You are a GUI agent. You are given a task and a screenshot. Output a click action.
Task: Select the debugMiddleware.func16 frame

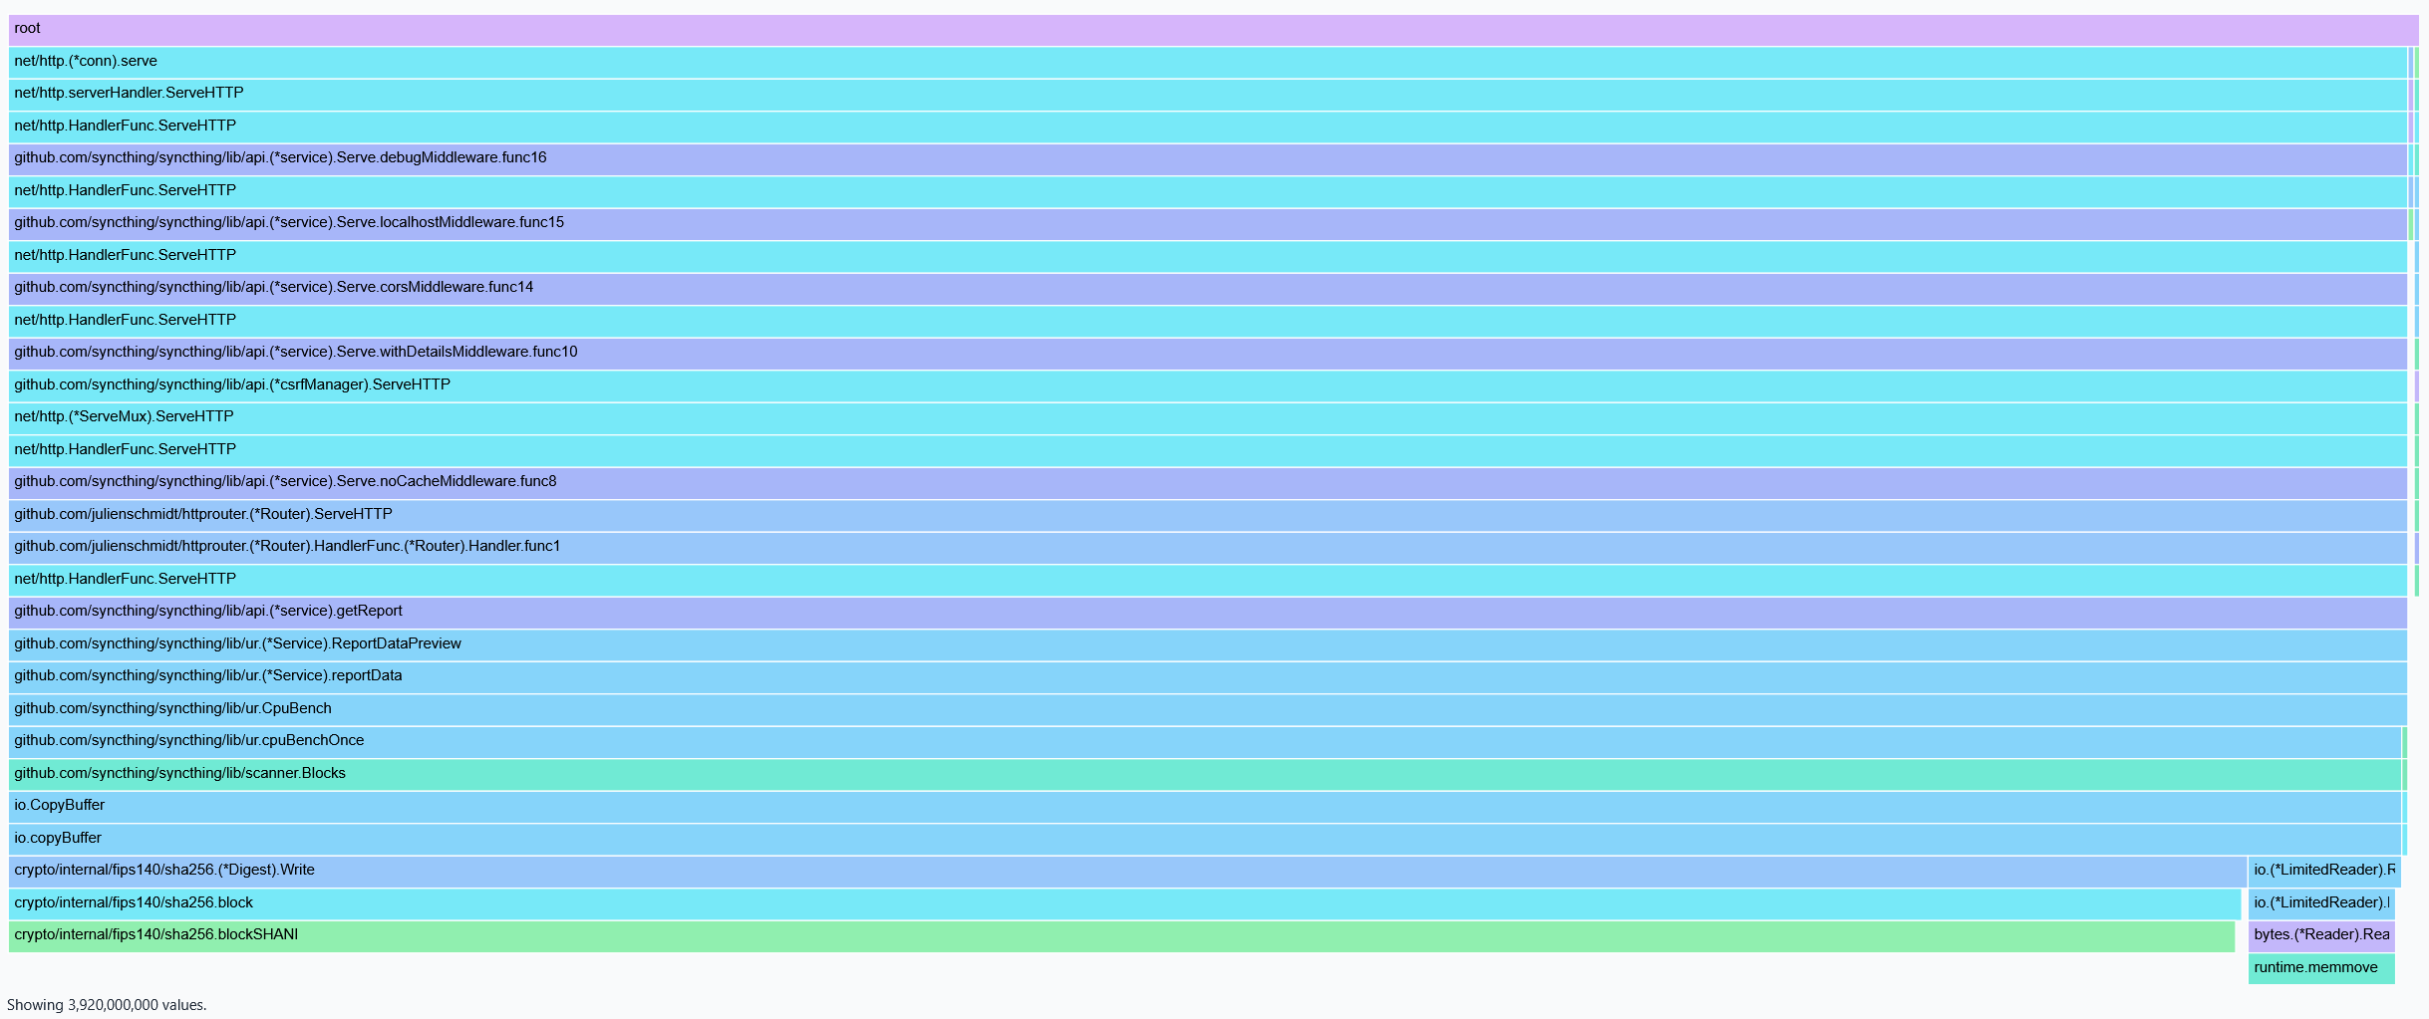[1206, 158]
